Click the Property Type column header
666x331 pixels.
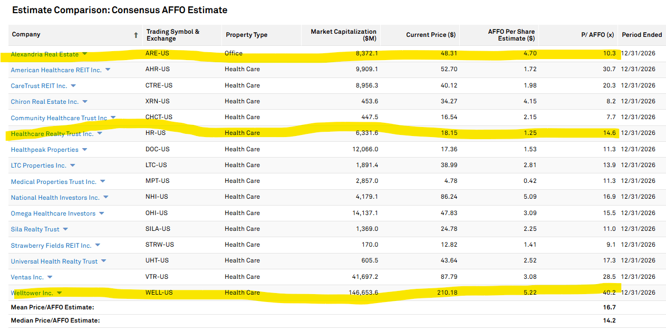tap(246, 35)
